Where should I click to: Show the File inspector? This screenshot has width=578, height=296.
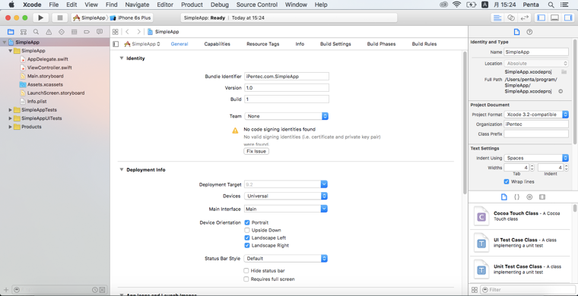coord(517,32)
